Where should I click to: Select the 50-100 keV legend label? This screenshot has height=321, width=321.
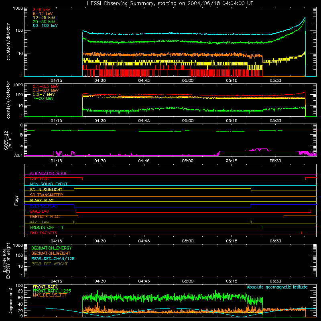point(45,26)
